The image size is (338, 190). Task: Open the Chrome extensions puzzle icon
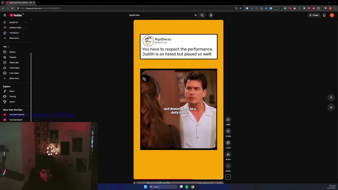(318, 8)
